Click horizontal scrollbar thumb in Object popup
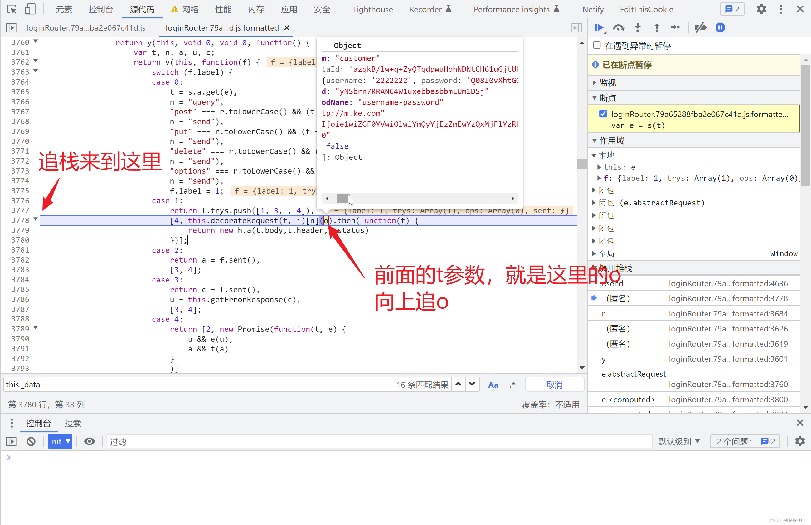 342,199
